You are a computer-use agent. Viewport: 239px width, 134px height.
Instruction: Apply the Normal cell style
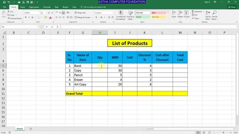coord(143,13)
